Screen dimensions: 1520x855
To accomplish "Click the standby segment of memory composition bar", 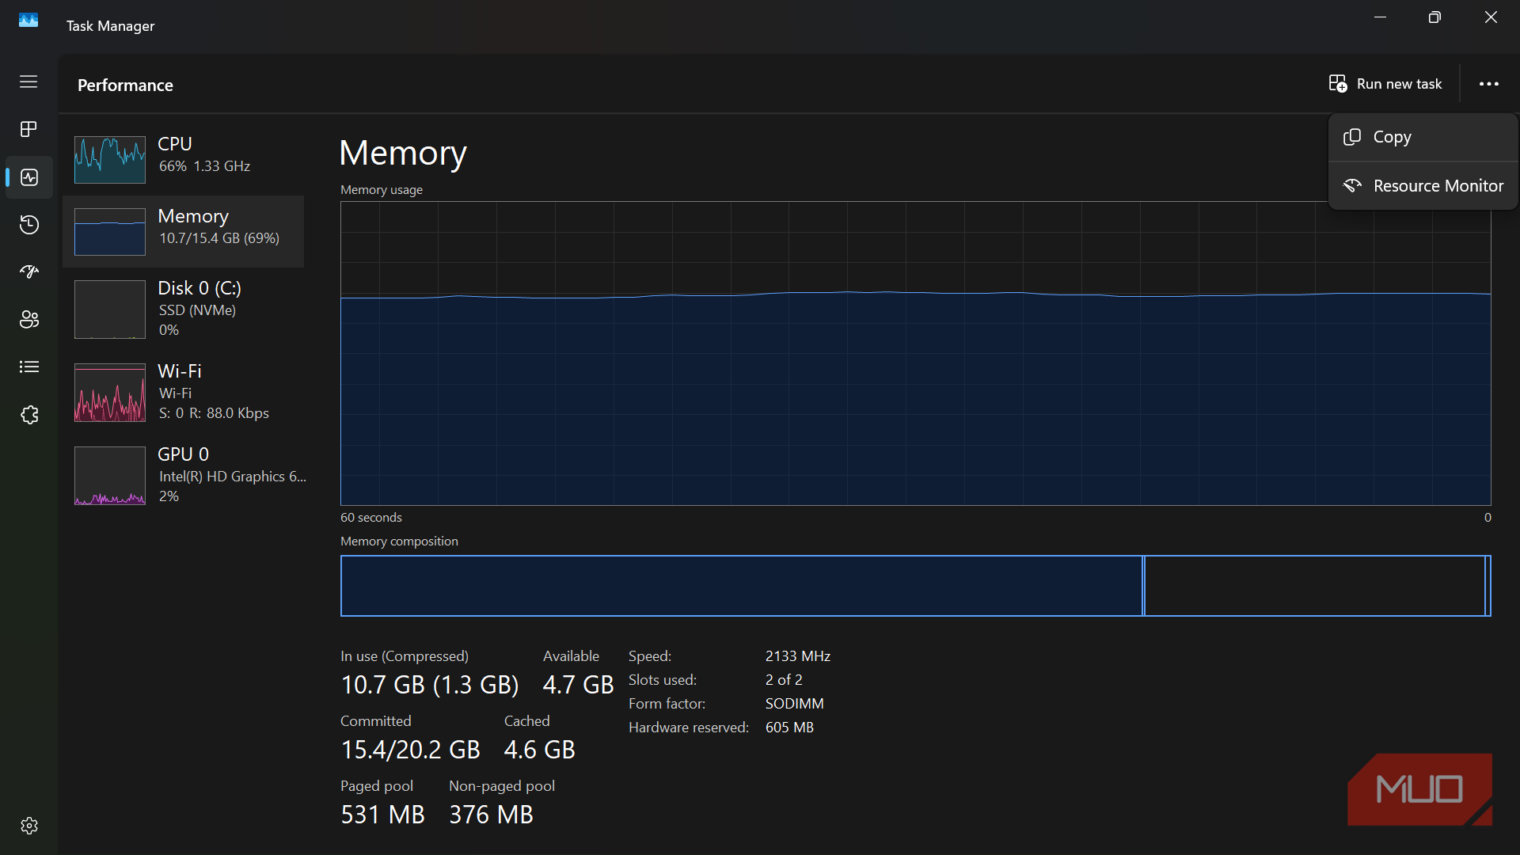I will (1315, 586).
